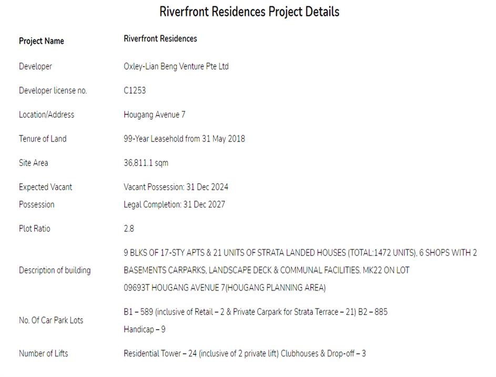Click the Hougang Avenue 7 address value
496x377 pixels.
point(155,115)
